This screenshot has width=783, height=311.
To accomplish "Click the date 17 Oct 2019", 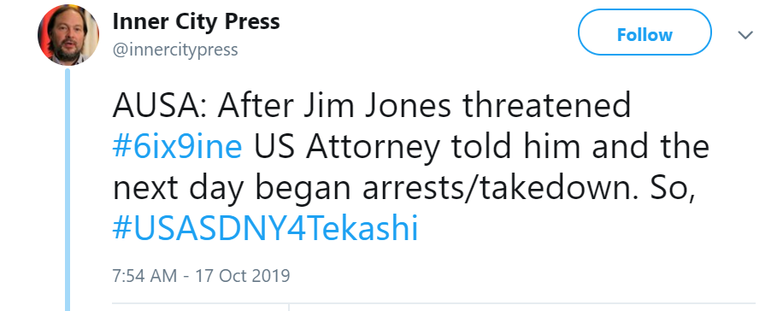I will pyautogui.click(x=243, y=276).
